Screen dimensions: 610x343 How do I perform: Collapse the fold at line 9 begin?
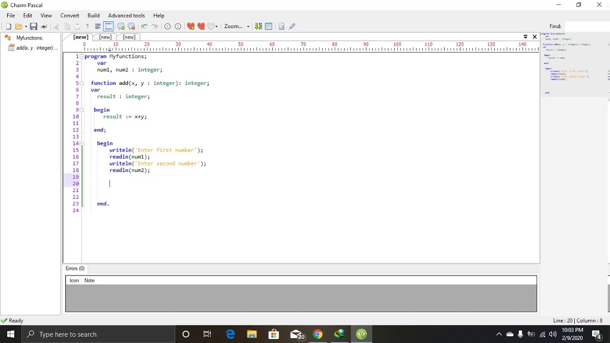(x=81, y=110)
